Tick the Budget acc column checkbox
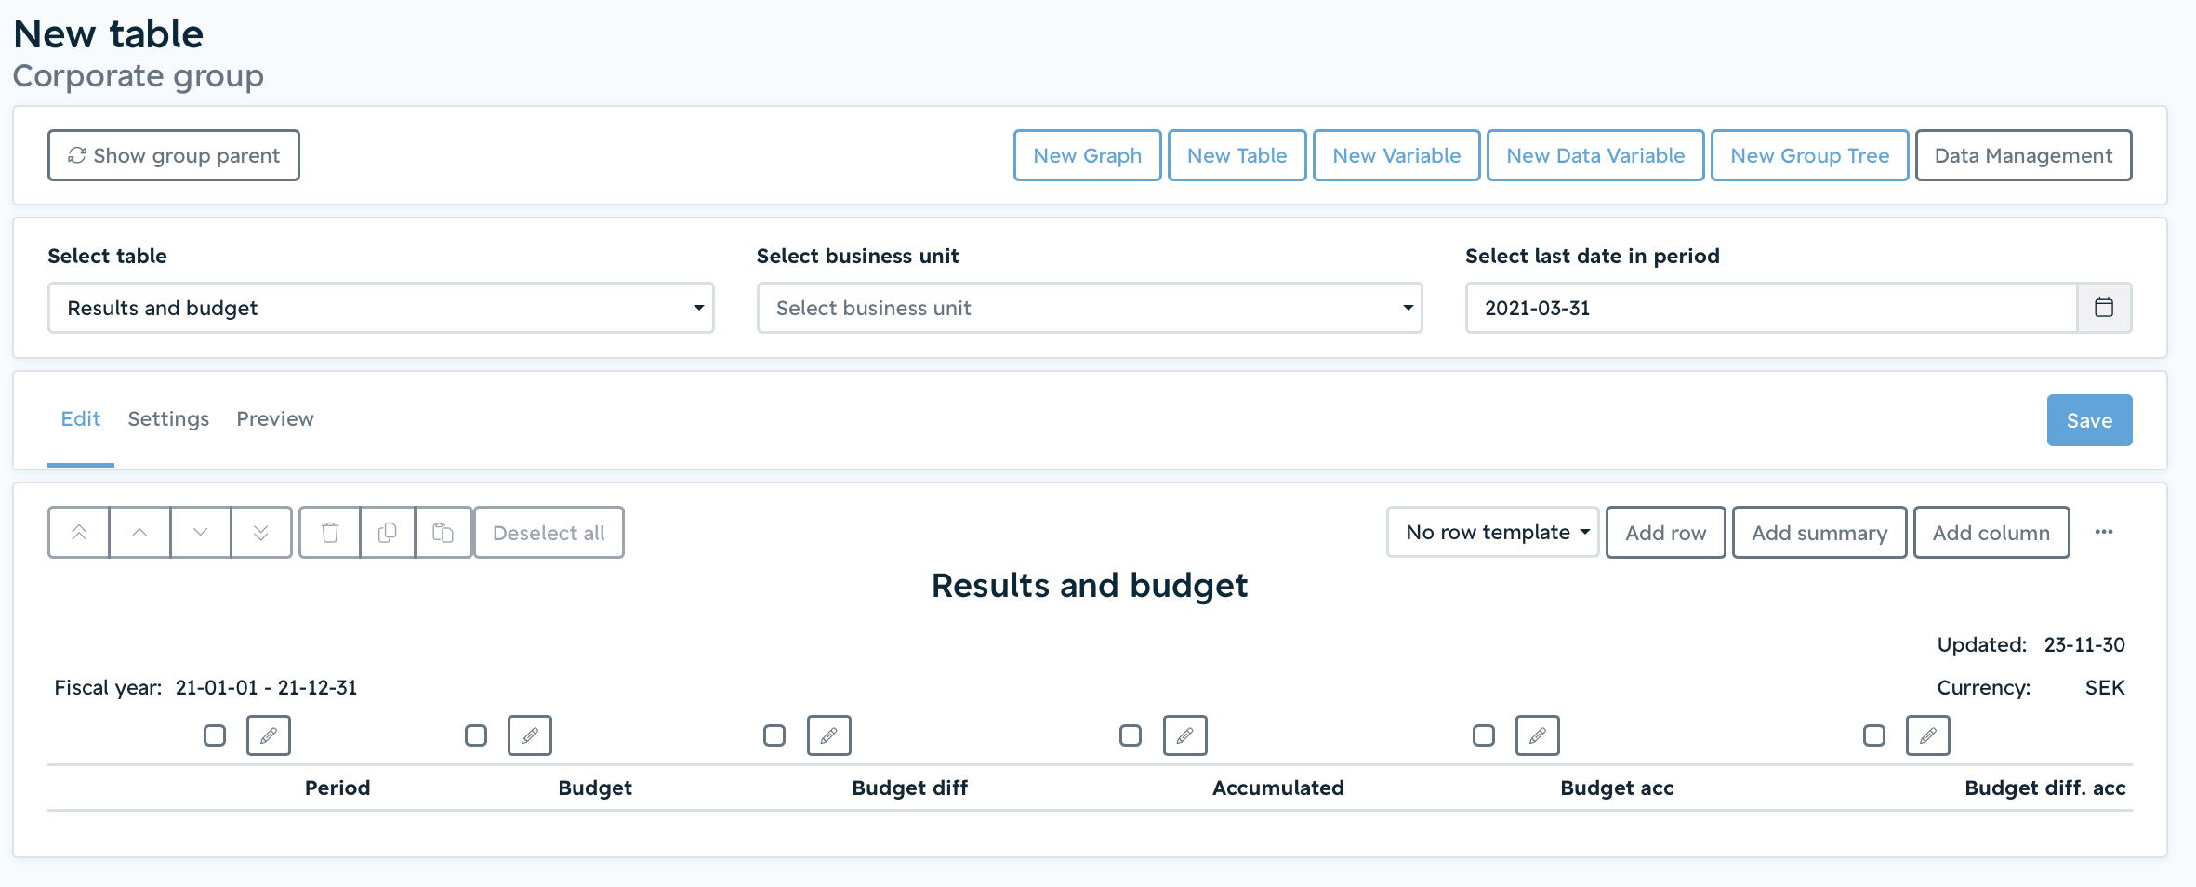 [1484, 735]
